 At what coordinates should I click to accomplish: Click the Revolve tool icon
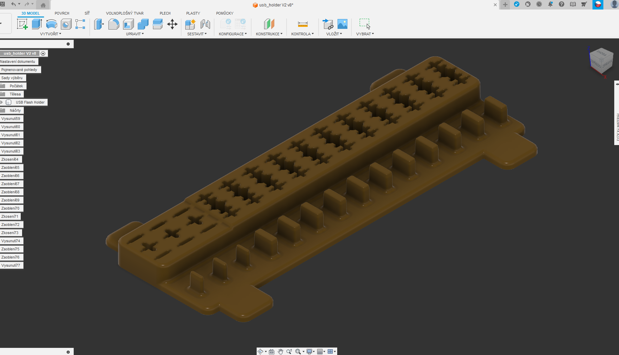click(51, 24)
